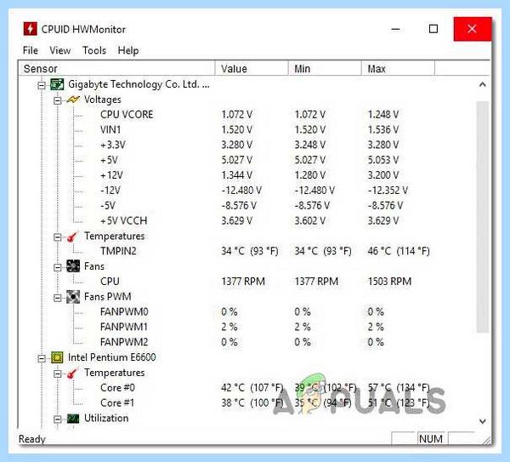Click the scroll up arrow
This screenshot has height=462, width=510.
pos(483,84)
